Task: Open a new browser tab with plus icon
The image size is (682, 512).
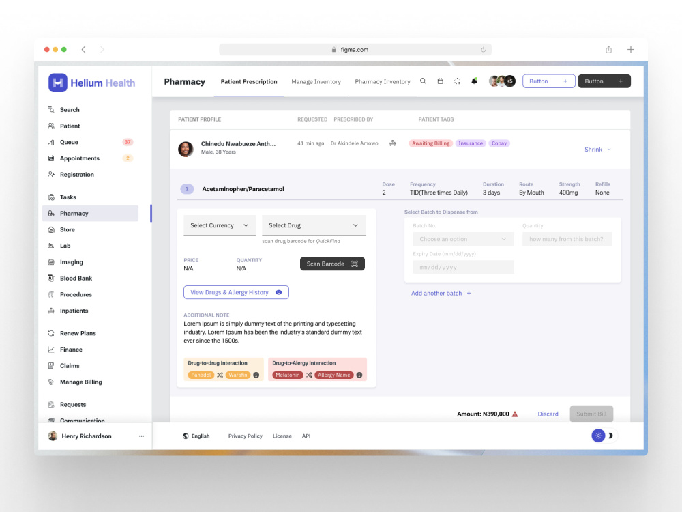Action: pyautogui.click(x=631, y=50)
